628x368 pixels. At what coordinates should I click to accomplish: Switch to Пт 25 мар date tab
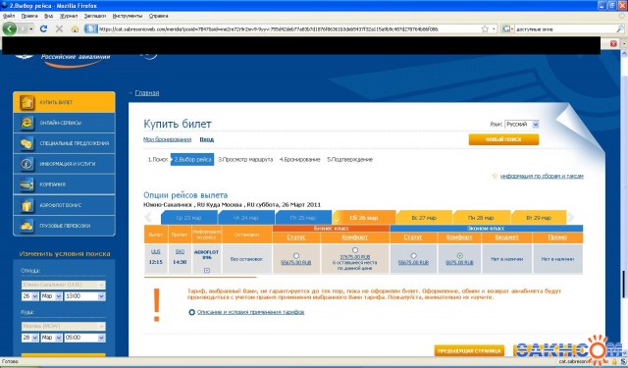click(x=303, y=218)
